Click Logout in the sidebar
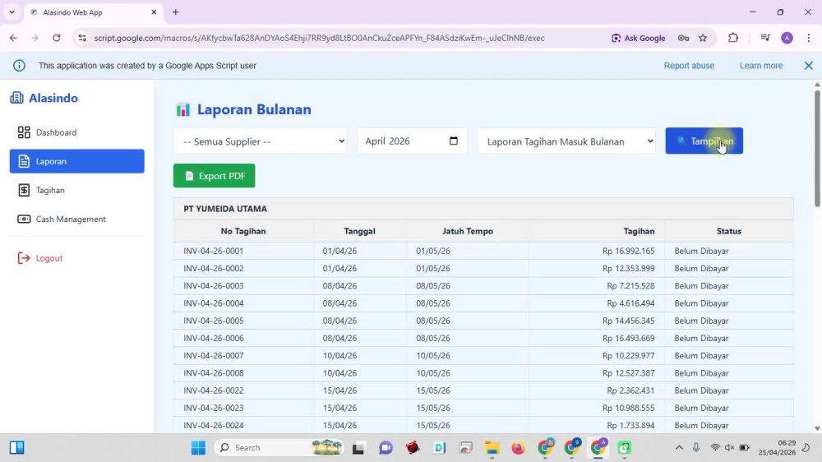Viewport: 822px width, 462px height. coord(76,258)
